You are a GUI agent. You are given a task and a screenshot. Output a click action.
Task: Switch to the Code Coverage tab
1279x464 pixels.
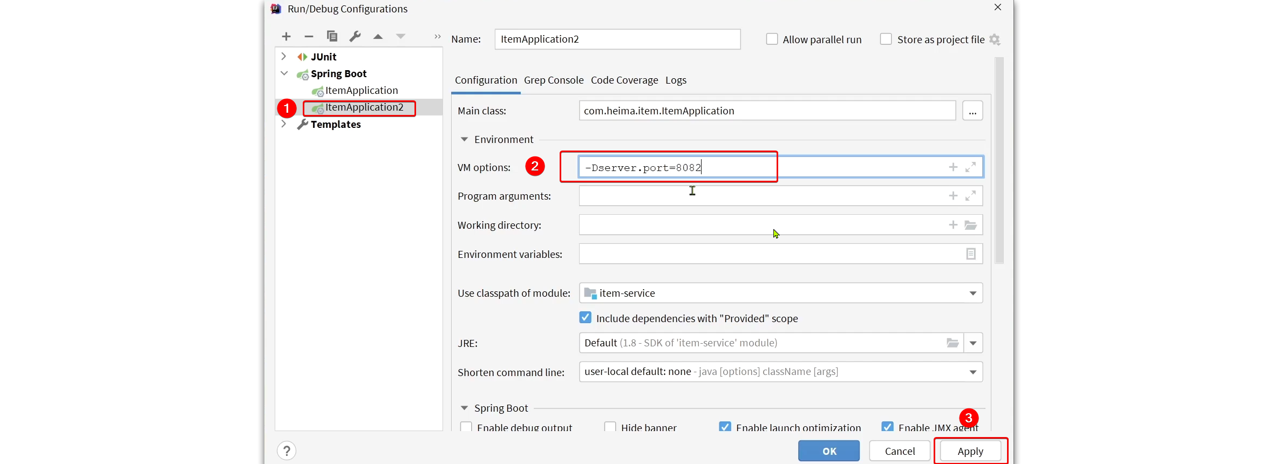[624, 80]
